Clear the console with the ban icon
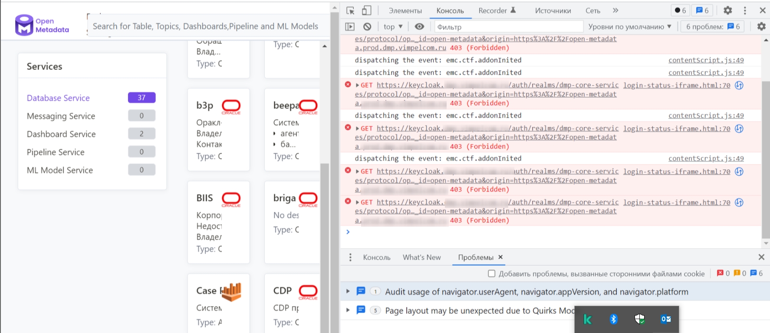 pos(367,26)
